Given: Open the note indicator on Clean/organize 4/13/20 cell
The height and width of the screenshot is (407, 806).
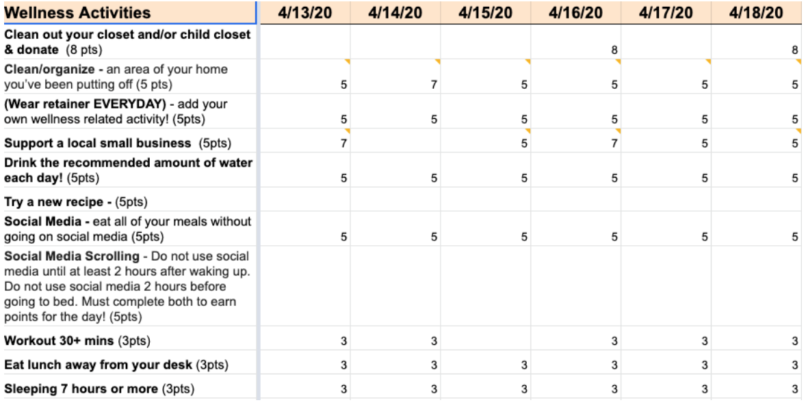Looking at the screenshot, I should point(348,61).
